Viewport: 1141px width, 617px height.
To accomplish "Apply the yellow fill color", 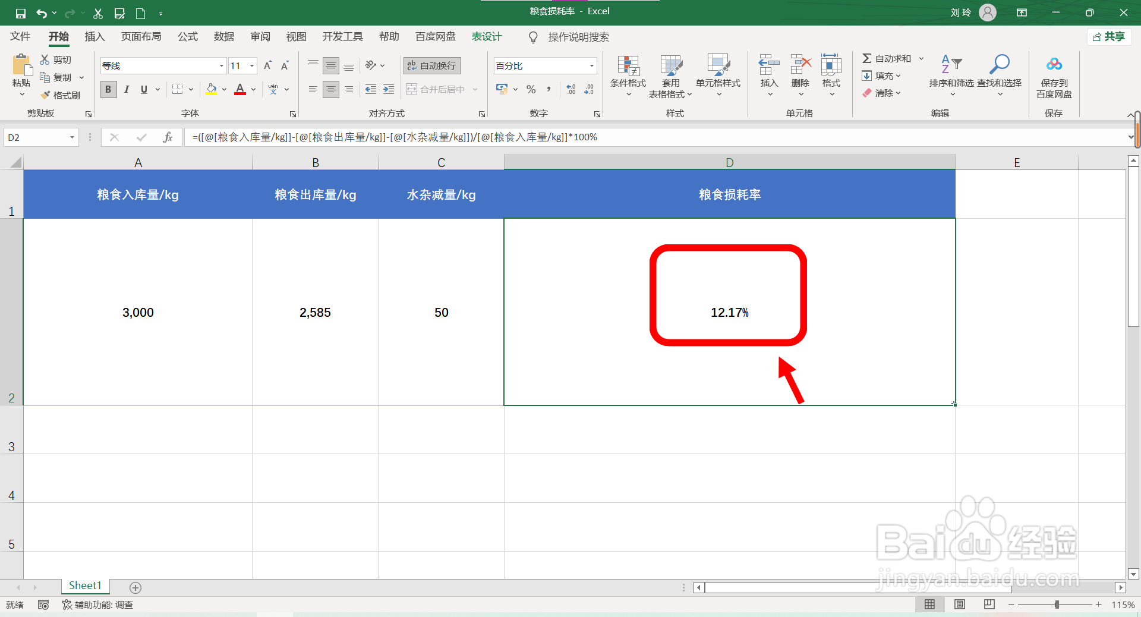I will pos(211,89).
